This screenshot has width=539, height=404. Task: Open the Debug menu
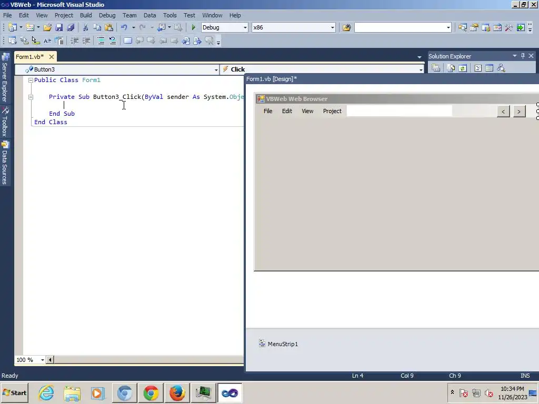coord(107,15)
